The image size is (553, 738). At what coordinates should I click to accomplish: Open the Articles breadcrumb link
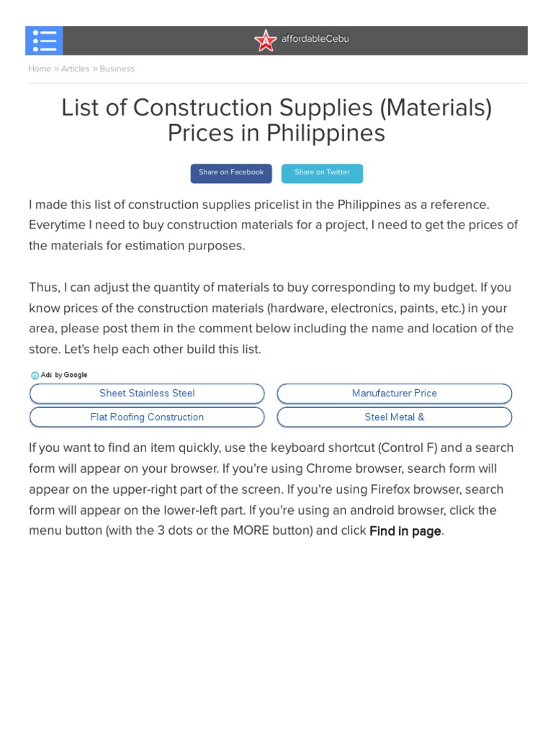(76, 69)
